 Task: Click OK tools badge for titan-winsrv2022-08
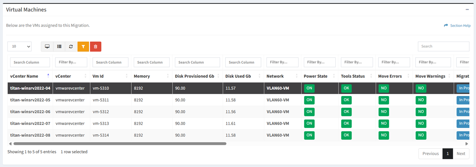[x=346, y=135]
